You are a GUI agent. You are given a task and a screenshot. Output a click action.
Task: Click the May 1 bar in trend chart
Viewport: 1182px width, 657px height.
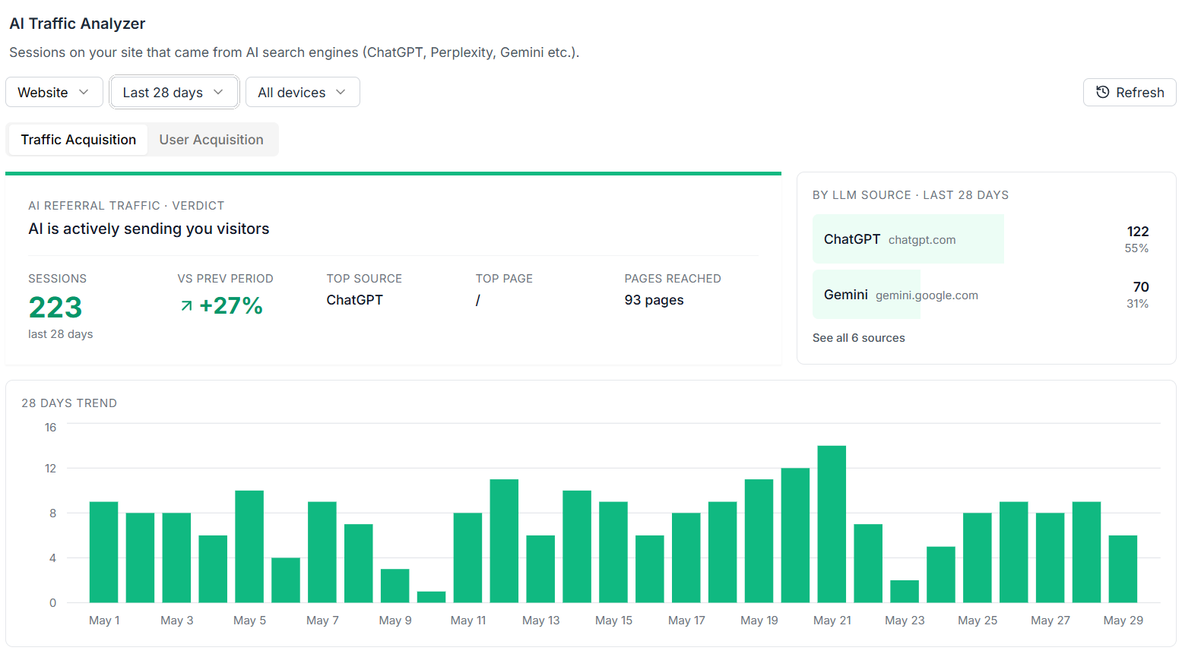[x=103, y=552]
